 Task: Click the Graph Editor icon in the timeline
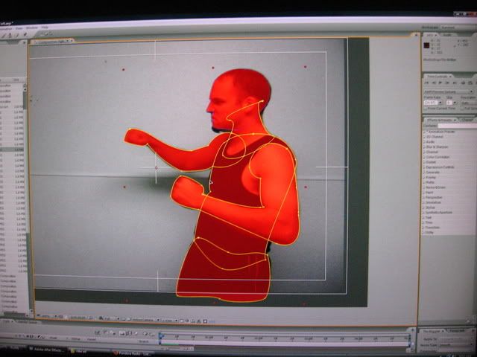152,334
